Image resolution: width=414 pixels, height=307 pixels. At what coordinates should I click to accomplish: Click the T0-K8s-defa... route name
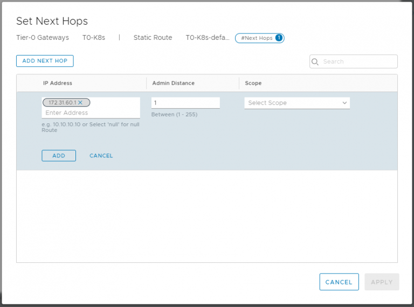click(x=208, y=38)
